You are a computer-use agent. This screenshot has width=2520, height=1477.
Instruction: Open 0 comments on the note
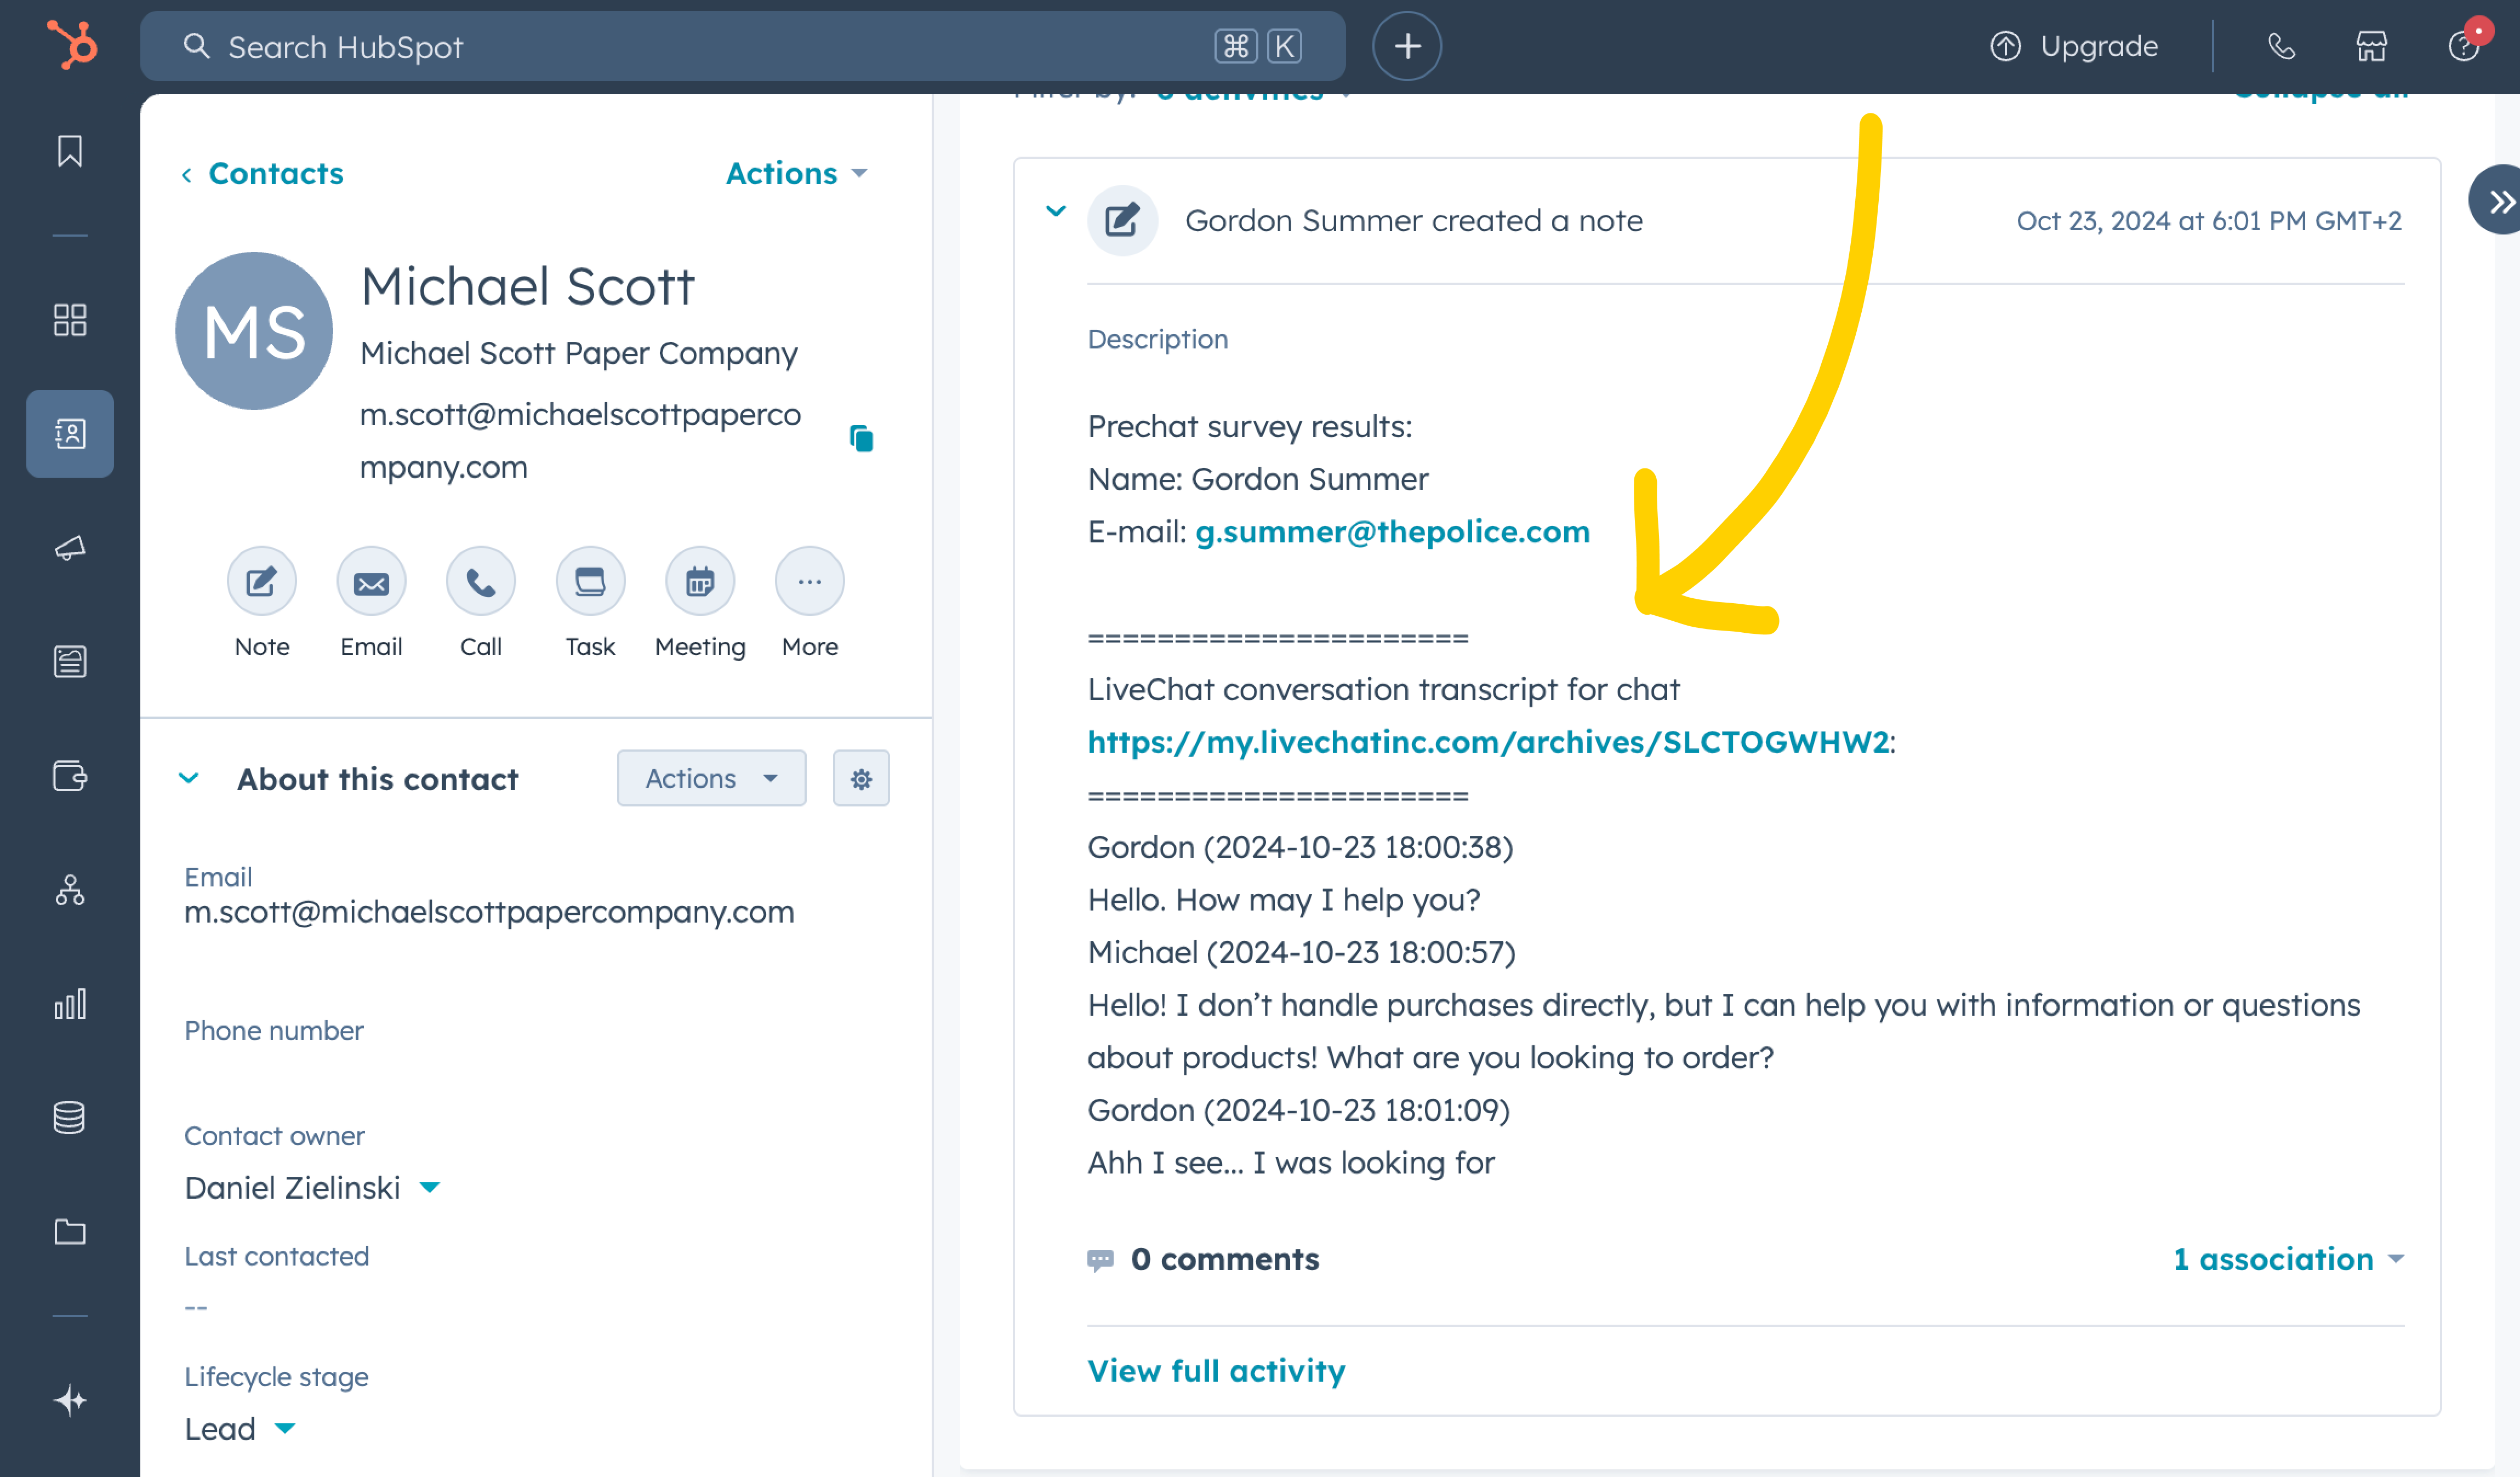click(1203, 1259)
